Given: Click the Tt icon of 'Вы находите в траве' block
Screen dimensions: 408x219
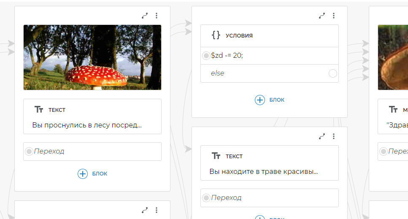Looking at the screenshot, I should click(x=216, y=156).
